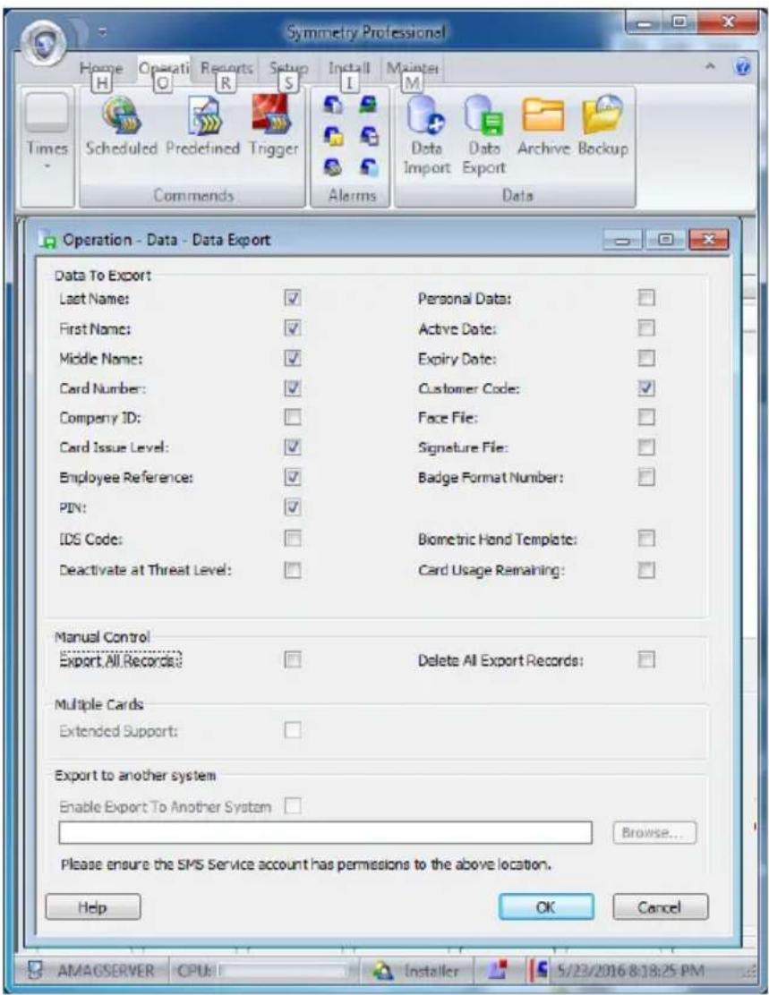Image resolution: width=769 pixels, height=995 pixels.
Task: Uncheck the Customer Code checkbox
Action: point(645,387)
